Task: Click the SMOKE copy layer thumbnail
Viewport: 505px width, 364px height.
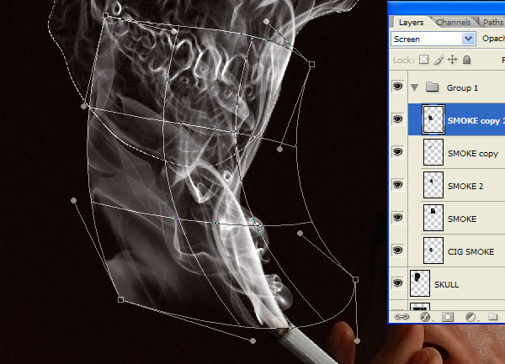Action: (x=433, y=152)
